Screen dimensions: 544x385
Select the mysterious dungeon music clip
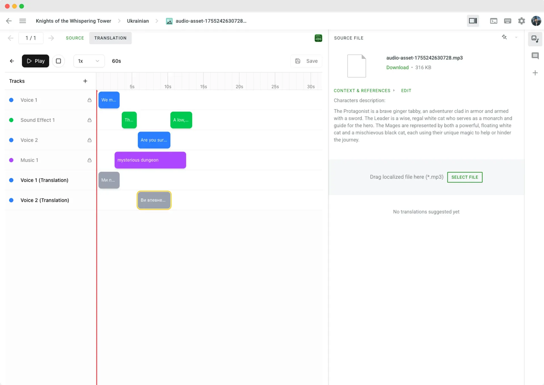[x=150, y=160]
